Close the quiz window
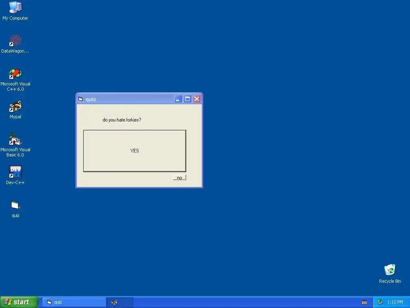The width and height of the screenshot is (410, 308). click(197, 99)
